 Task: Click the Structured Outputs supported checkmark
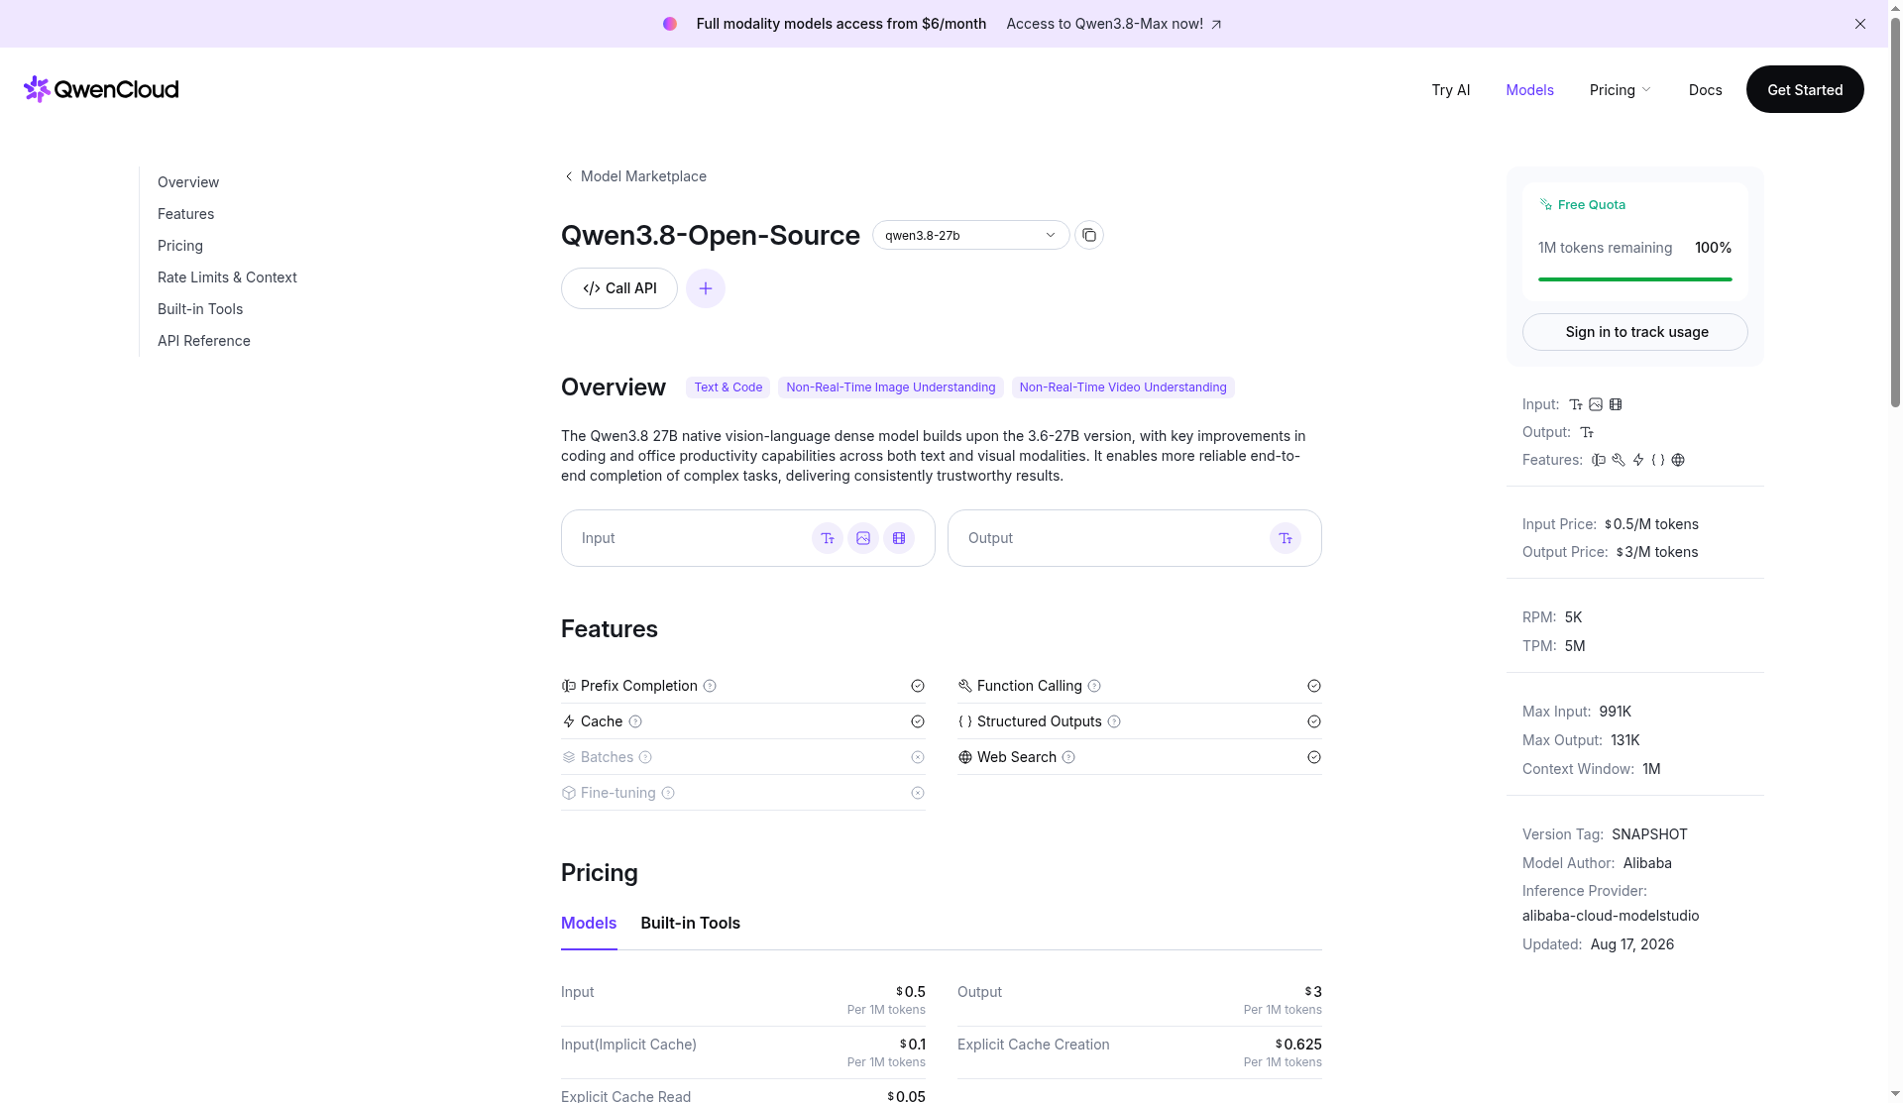1314,721
